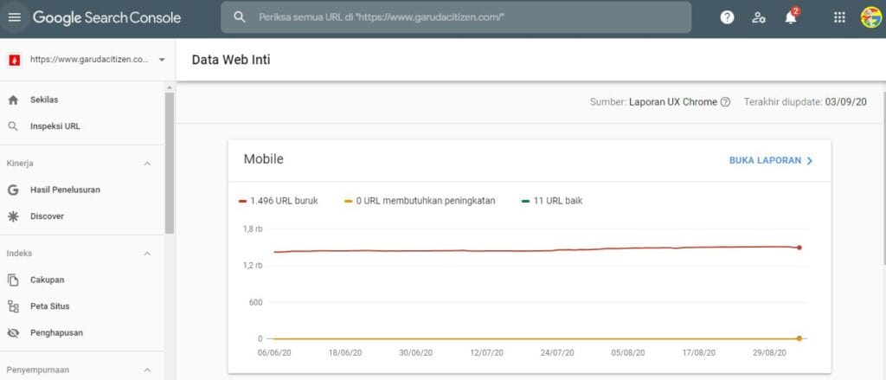The image size is (886, 380).
Task: Focus the URL inspection search field
Action: pos(455,17)
